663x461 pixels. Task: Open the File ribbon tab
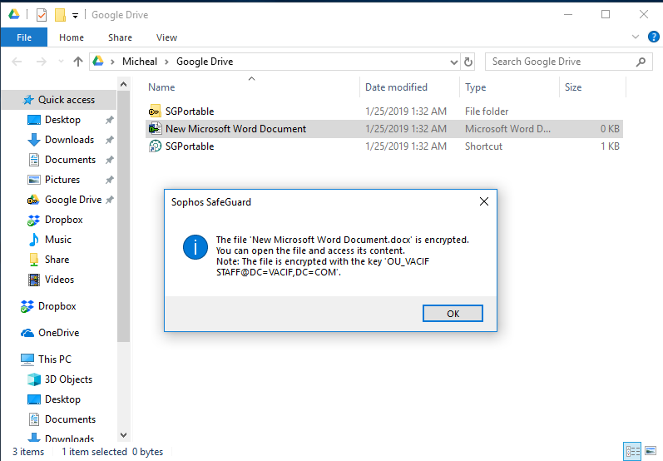24,37
